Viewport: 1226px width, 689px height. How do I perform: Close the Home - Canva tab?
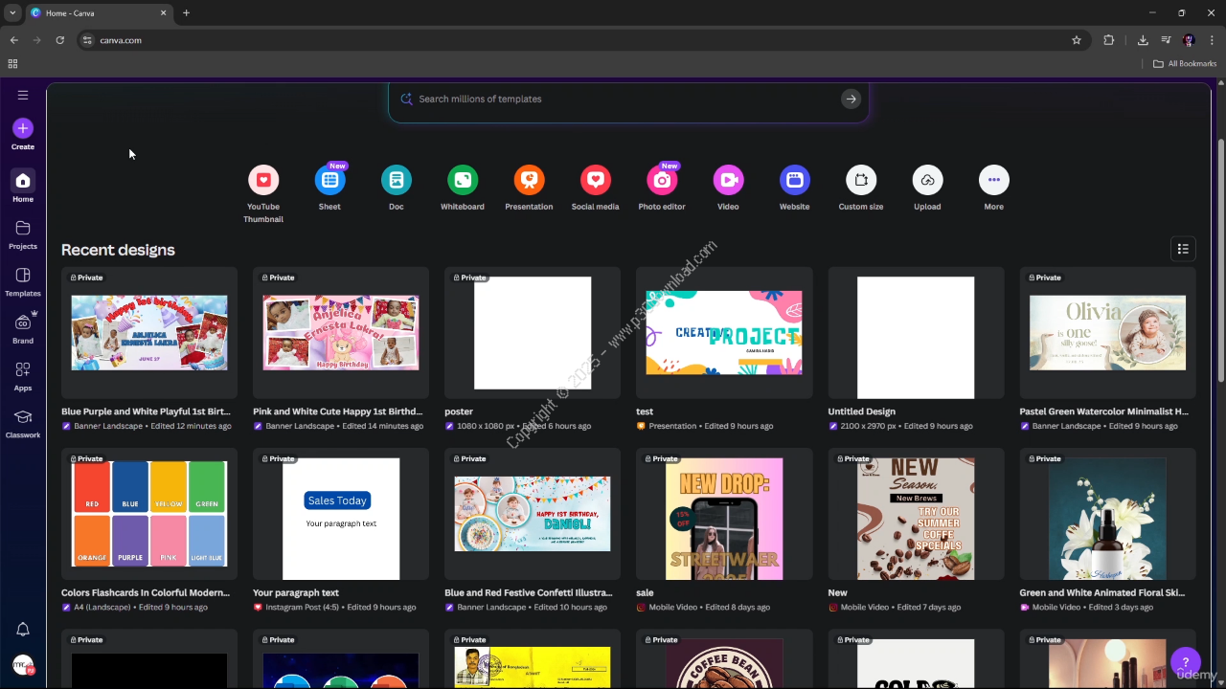[x=164, y=12]
